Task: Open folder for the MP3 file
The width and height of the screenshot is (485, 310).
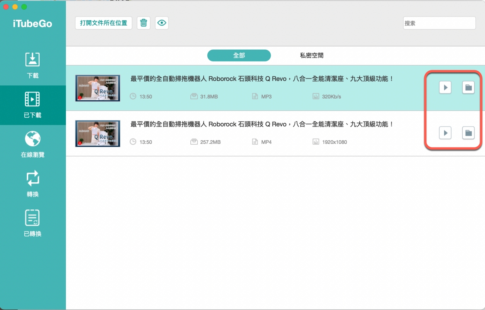Action: [x=468, y=87]
